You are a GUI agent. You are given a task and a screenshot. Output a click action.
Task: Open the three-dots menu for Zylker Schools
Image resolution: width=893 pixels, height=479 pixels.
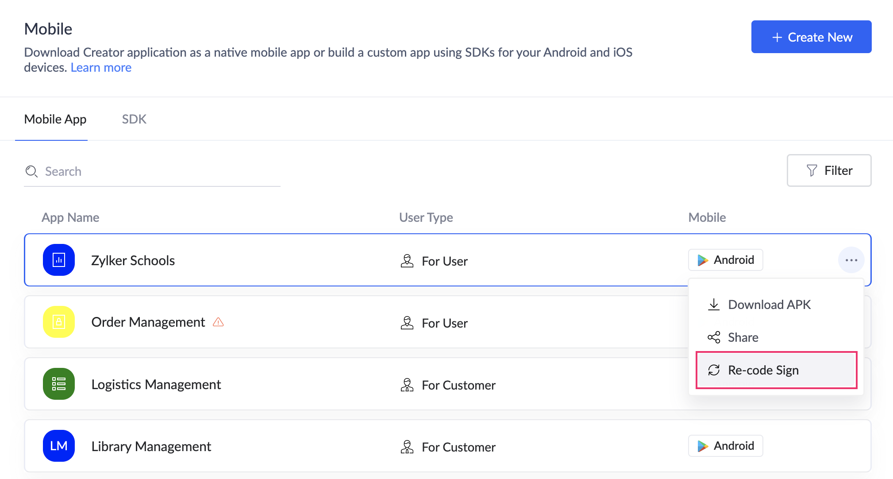(x=851, y=260)
